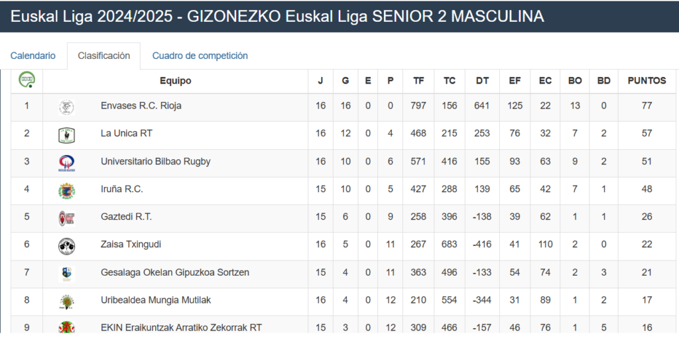
Task: Click the PUNTOS column header
Action: [647, 81]
